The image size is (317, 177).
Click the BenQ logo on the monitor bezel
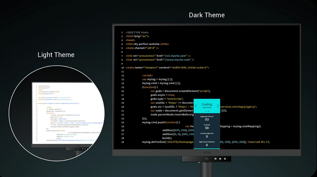[x=206, y=153]
